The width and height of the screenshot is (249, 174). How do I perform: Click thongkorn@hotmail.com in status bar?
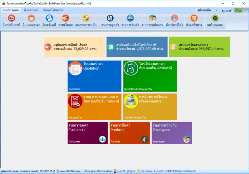coord(99,171)
